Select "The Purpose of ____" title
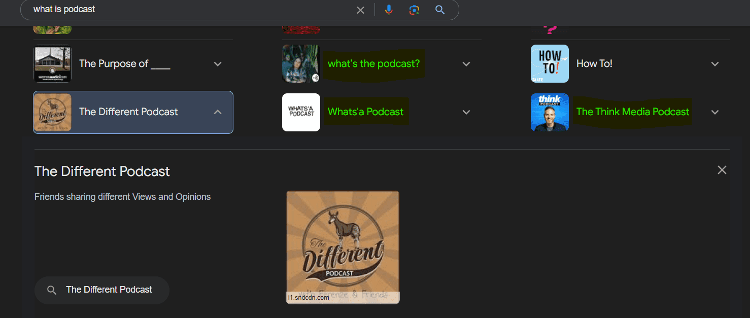The image size is (750, 318). click(x=125, y=64)
